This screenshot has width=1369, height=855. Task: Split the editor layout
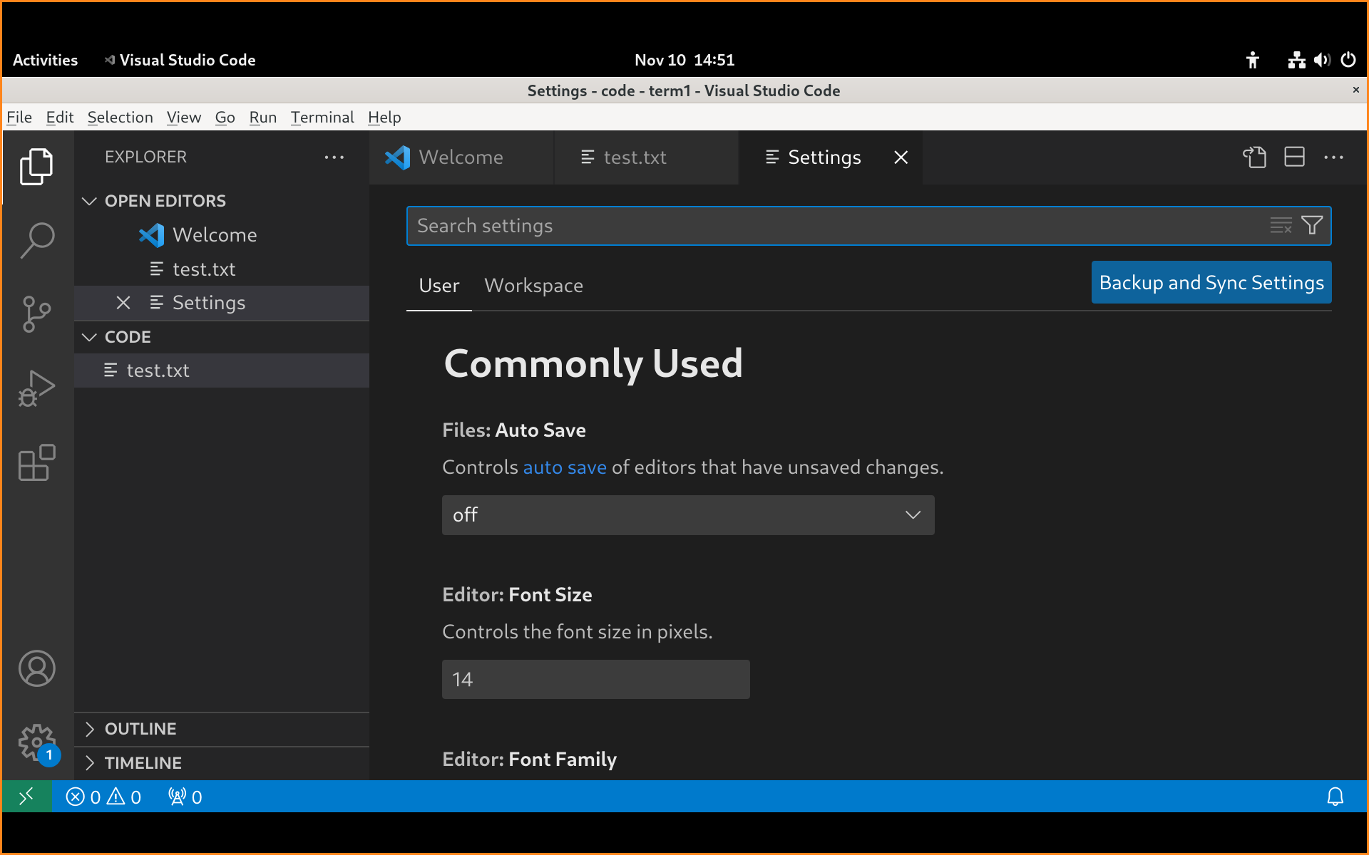tap(1294, 157)
